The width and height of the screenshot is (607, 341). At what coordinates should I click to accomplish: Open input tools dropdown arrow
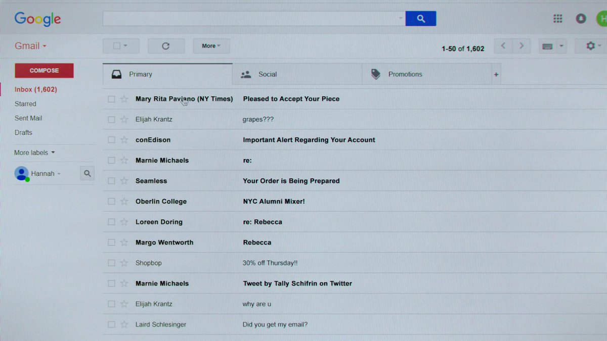coord(561,46)
